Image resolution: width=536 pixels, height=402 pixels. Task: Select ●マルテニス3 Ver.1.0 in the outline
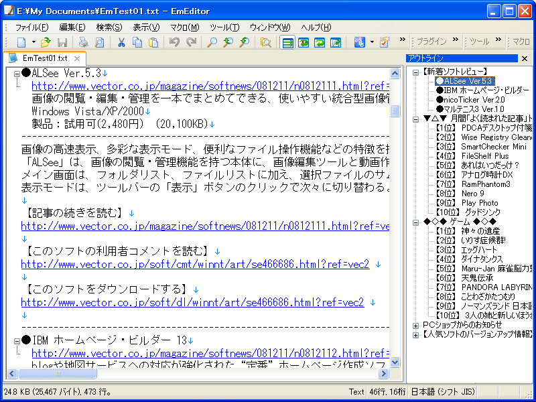pyautogui.click(x=470, y=109)
